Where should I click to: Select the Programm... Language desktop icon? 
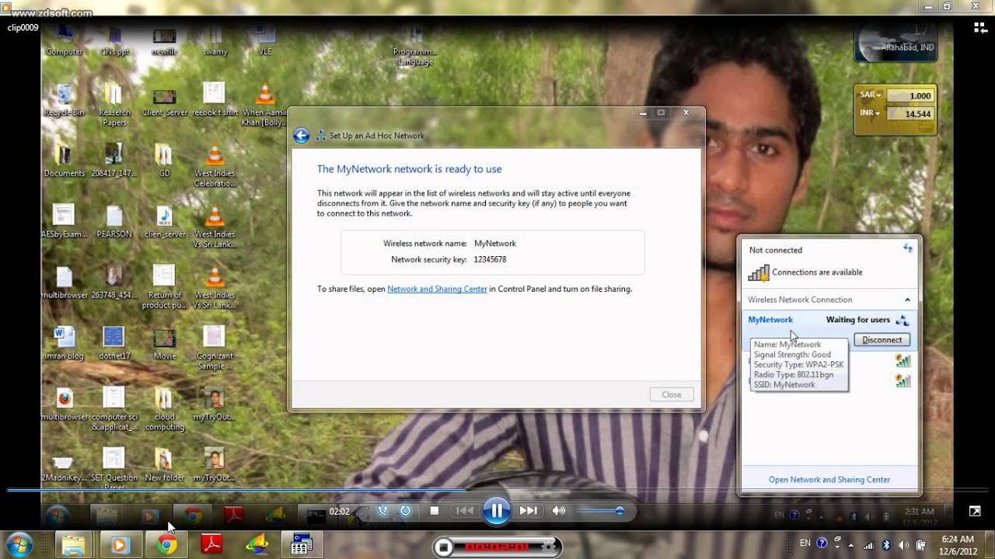pos(415,44)
